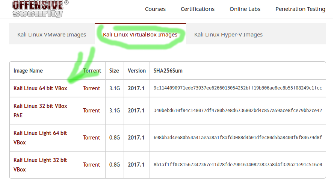Image resolution: width=334 pixels, height=179 pixels.
Task: Click version 2017.1 in Light 32 bit row
Action: coord(136,164)
